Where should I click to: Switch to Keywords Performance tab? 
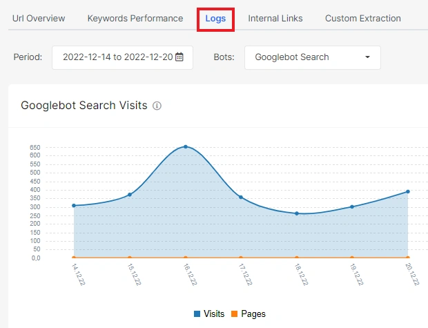pyautogui.click(x=135, y=18)
